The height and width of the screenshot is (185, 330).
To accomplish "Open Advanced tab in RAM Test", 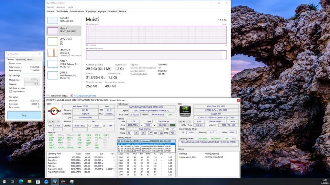I will click(20, 60).
